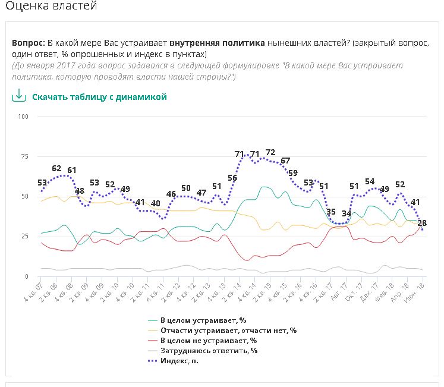Click the '4 кв. 07' x-axis label

pyautogui.click(x=34, y=292)
